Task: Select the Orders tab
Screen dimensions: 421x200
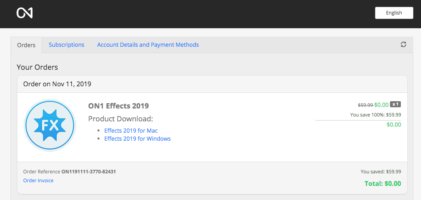Action: (26, 45)
